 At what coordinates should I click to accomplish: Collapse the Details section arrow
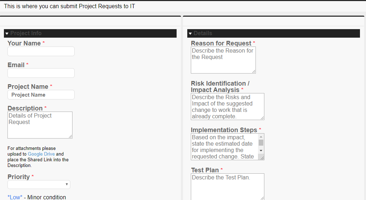point(190,33)
